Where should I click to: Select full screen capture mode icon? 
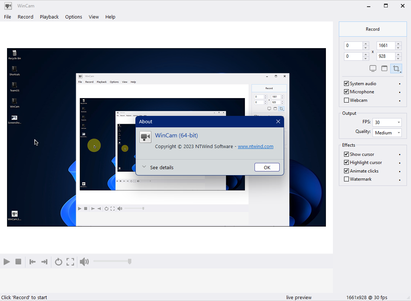click(x=373, y=68)
